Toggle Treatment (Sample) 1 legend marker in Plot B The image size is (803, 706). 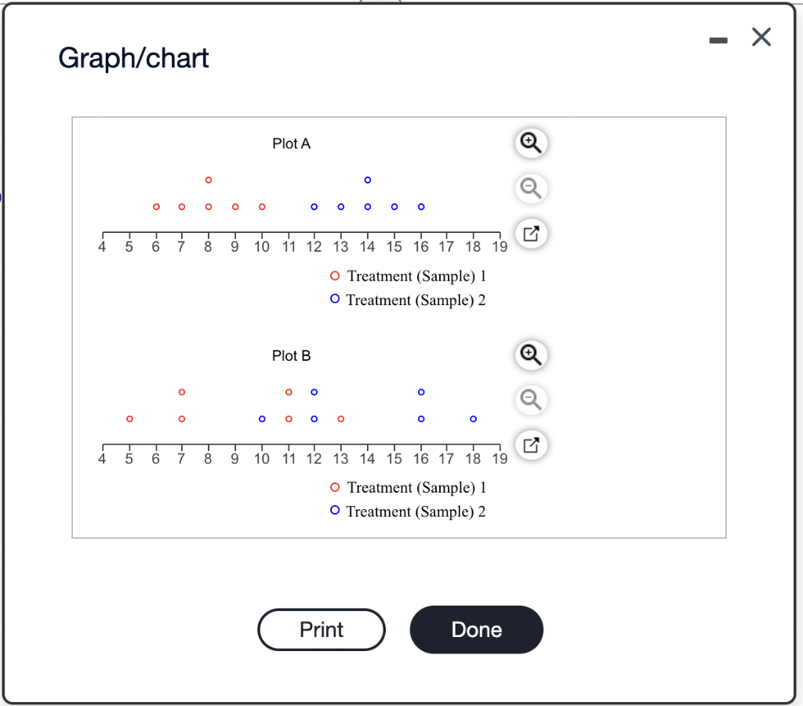tap(334, 487)
